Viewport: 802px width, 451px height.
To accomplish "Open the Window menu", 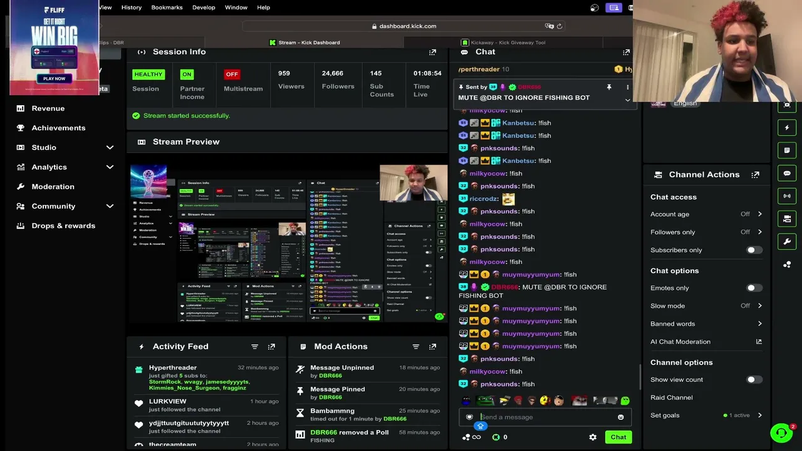I will tap(236, 8).
